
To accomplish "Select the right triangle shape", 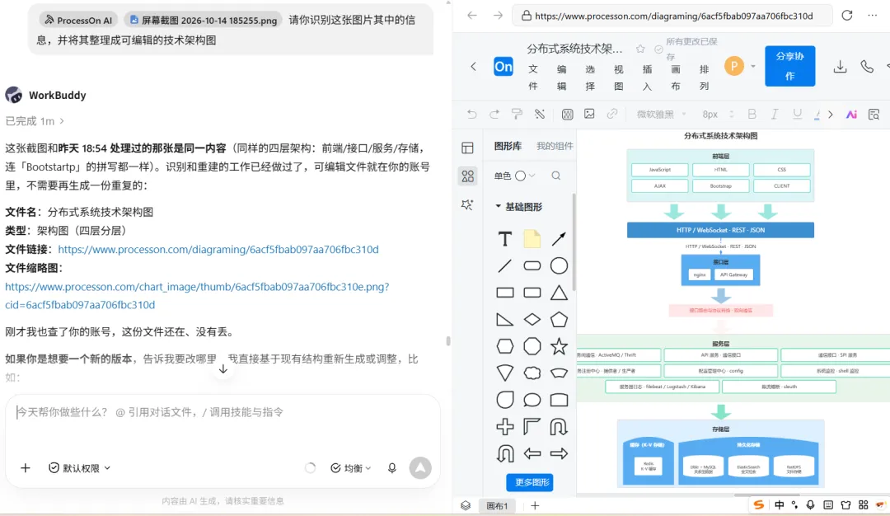I will (504, 320).
